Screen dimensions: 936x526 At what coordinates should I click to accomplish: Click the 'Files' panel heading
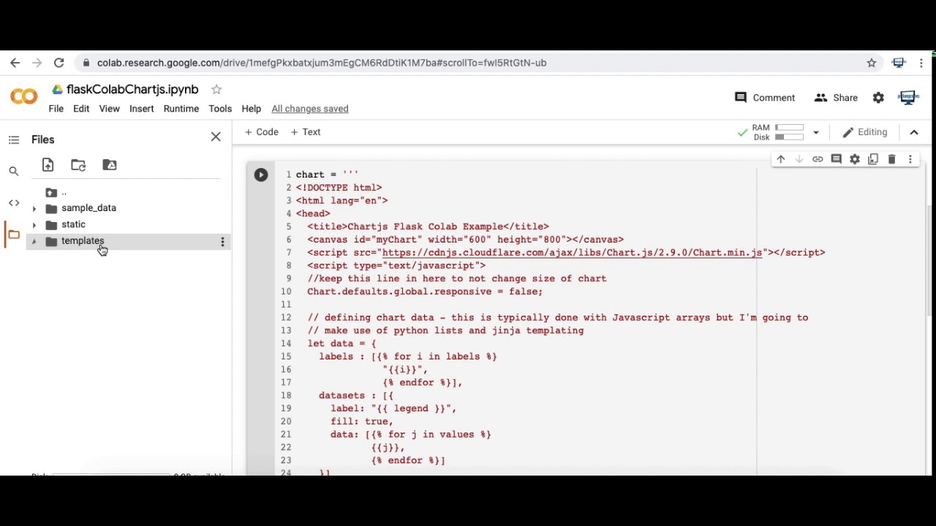[42, 140]
